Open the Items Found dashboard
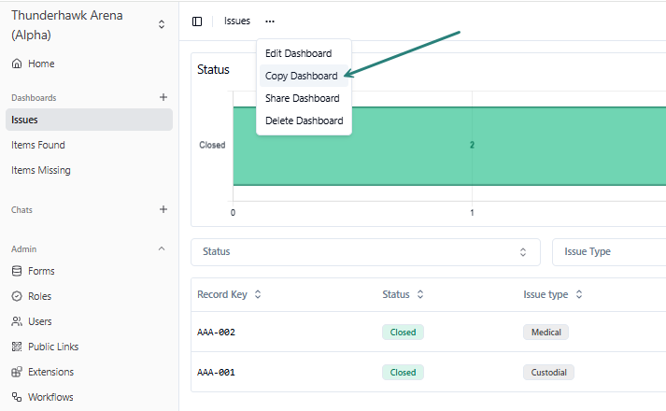Screen dimensions: 666x411 coord(38,145)
